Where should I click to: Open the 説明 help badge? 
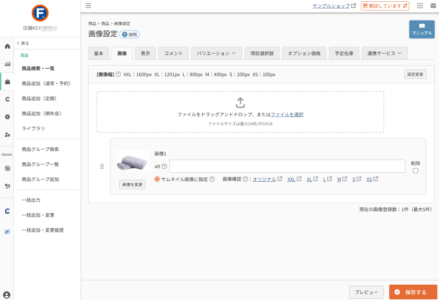[x=129, y=34]
